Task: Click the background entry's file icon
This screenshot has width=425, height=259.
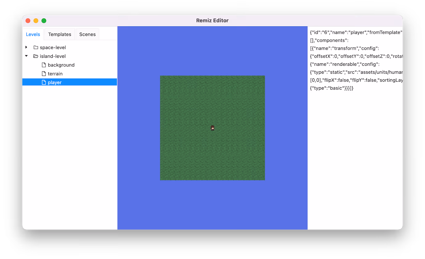Action: [x=44, y=65]
